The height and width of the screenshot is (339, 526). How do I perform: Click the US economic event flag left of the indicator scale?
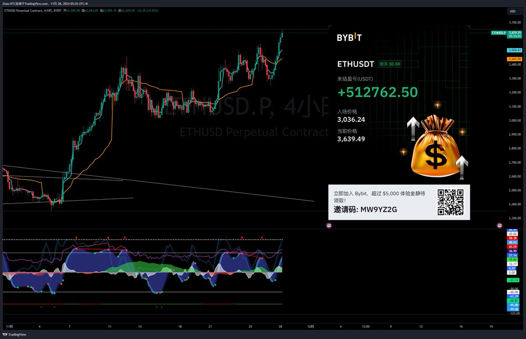pos(499,225)
